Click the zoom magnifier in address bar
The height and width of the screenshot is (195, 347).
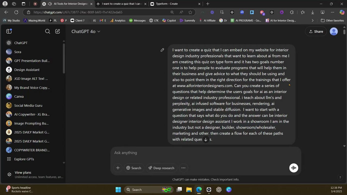pos(172,12)
